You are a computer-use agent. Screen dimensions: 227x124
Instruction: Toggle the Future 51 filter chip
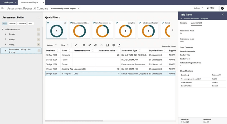pos(12,24)
